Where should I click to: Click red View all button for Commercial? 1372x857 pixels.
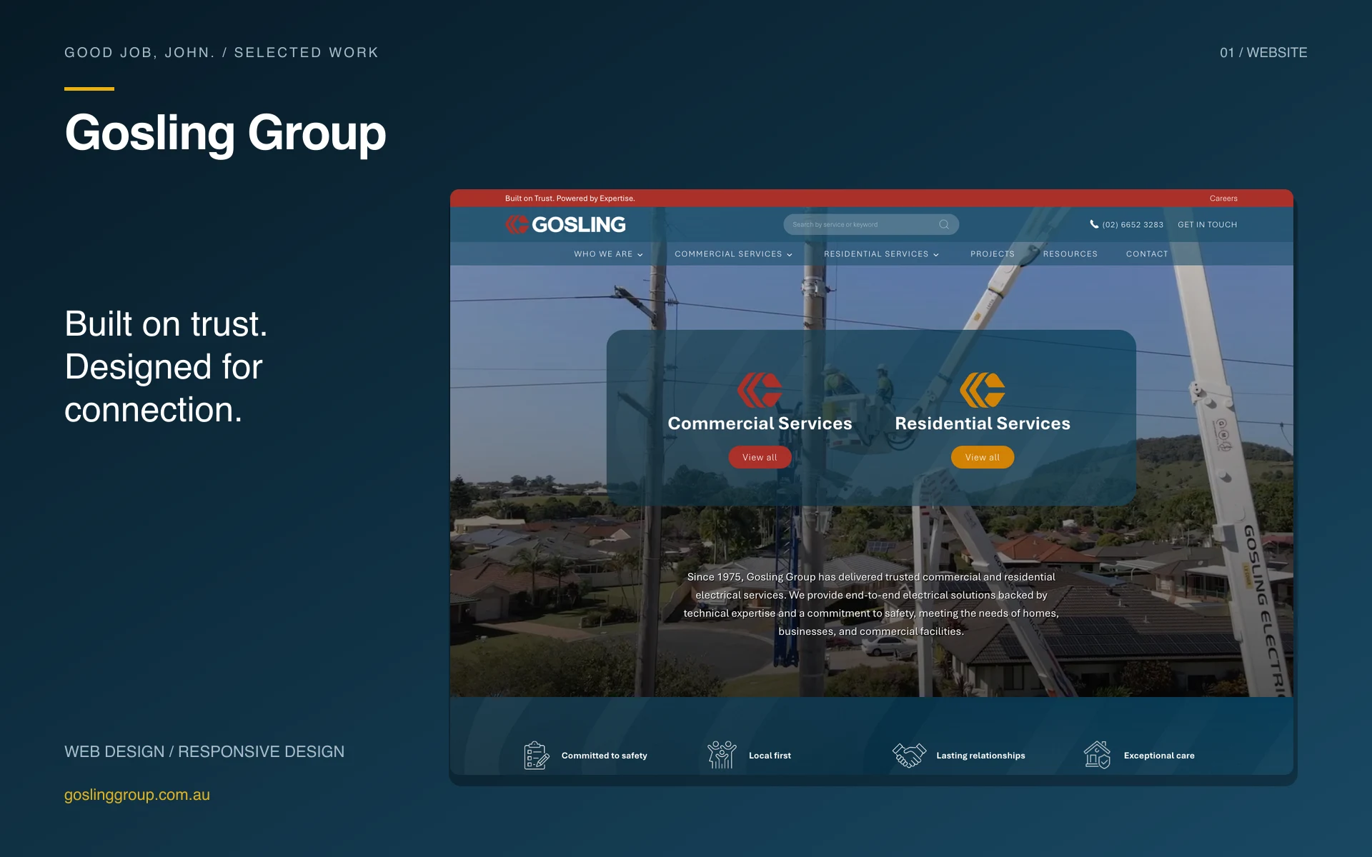760,457
